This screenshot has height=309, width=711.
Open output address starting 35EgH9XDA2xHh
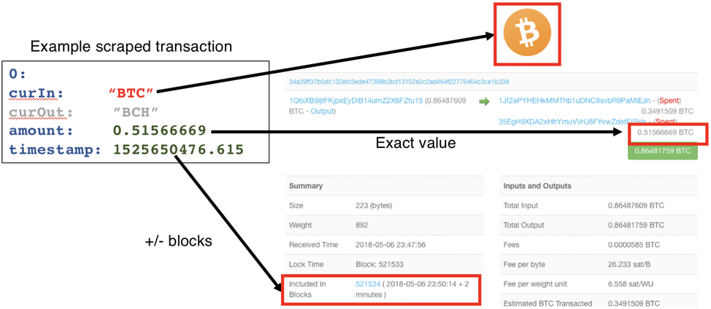coord(574,122)
